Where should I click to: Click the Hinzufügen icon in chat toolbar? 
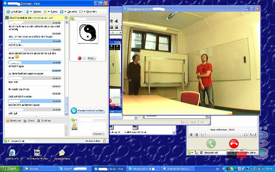(x=8, y=11)
